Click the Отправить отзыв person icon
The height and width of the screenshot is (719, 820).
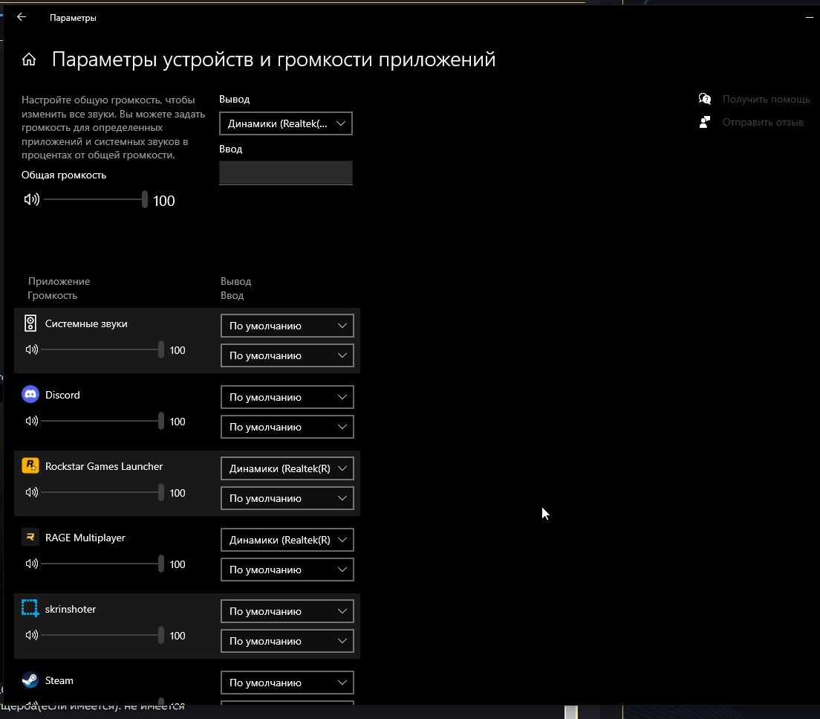coord(704,122)
